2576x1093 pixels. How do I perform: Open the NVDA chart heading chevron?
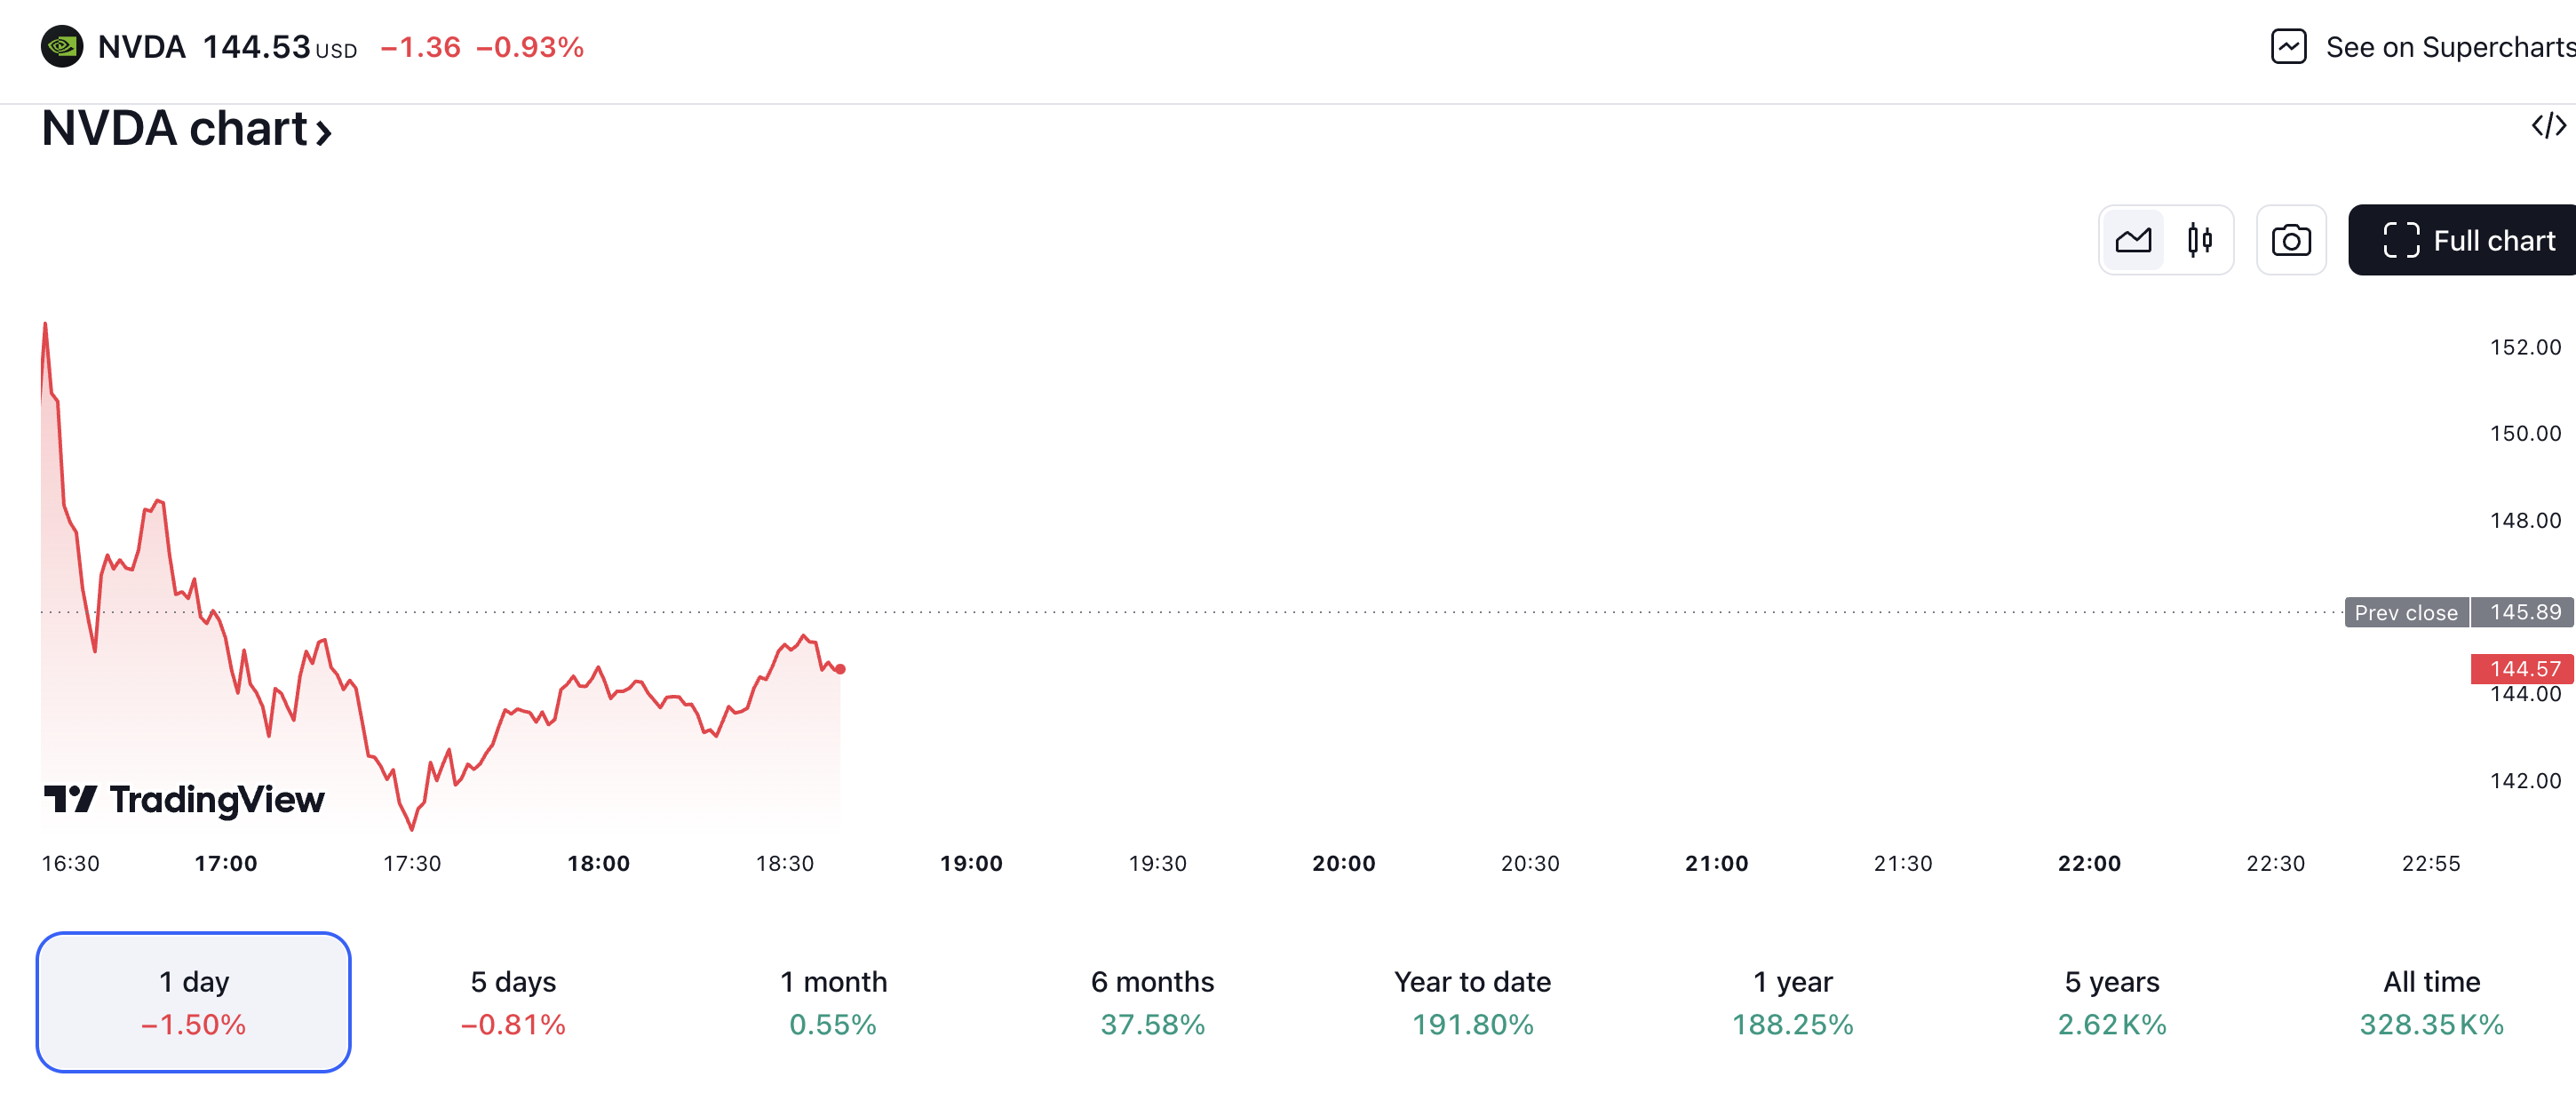[x=324, y=132]
